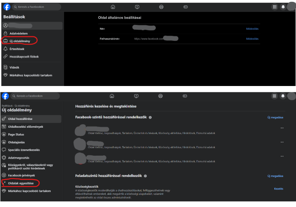
Task: Open options menu for first access person
Action: tap(282, 128)
